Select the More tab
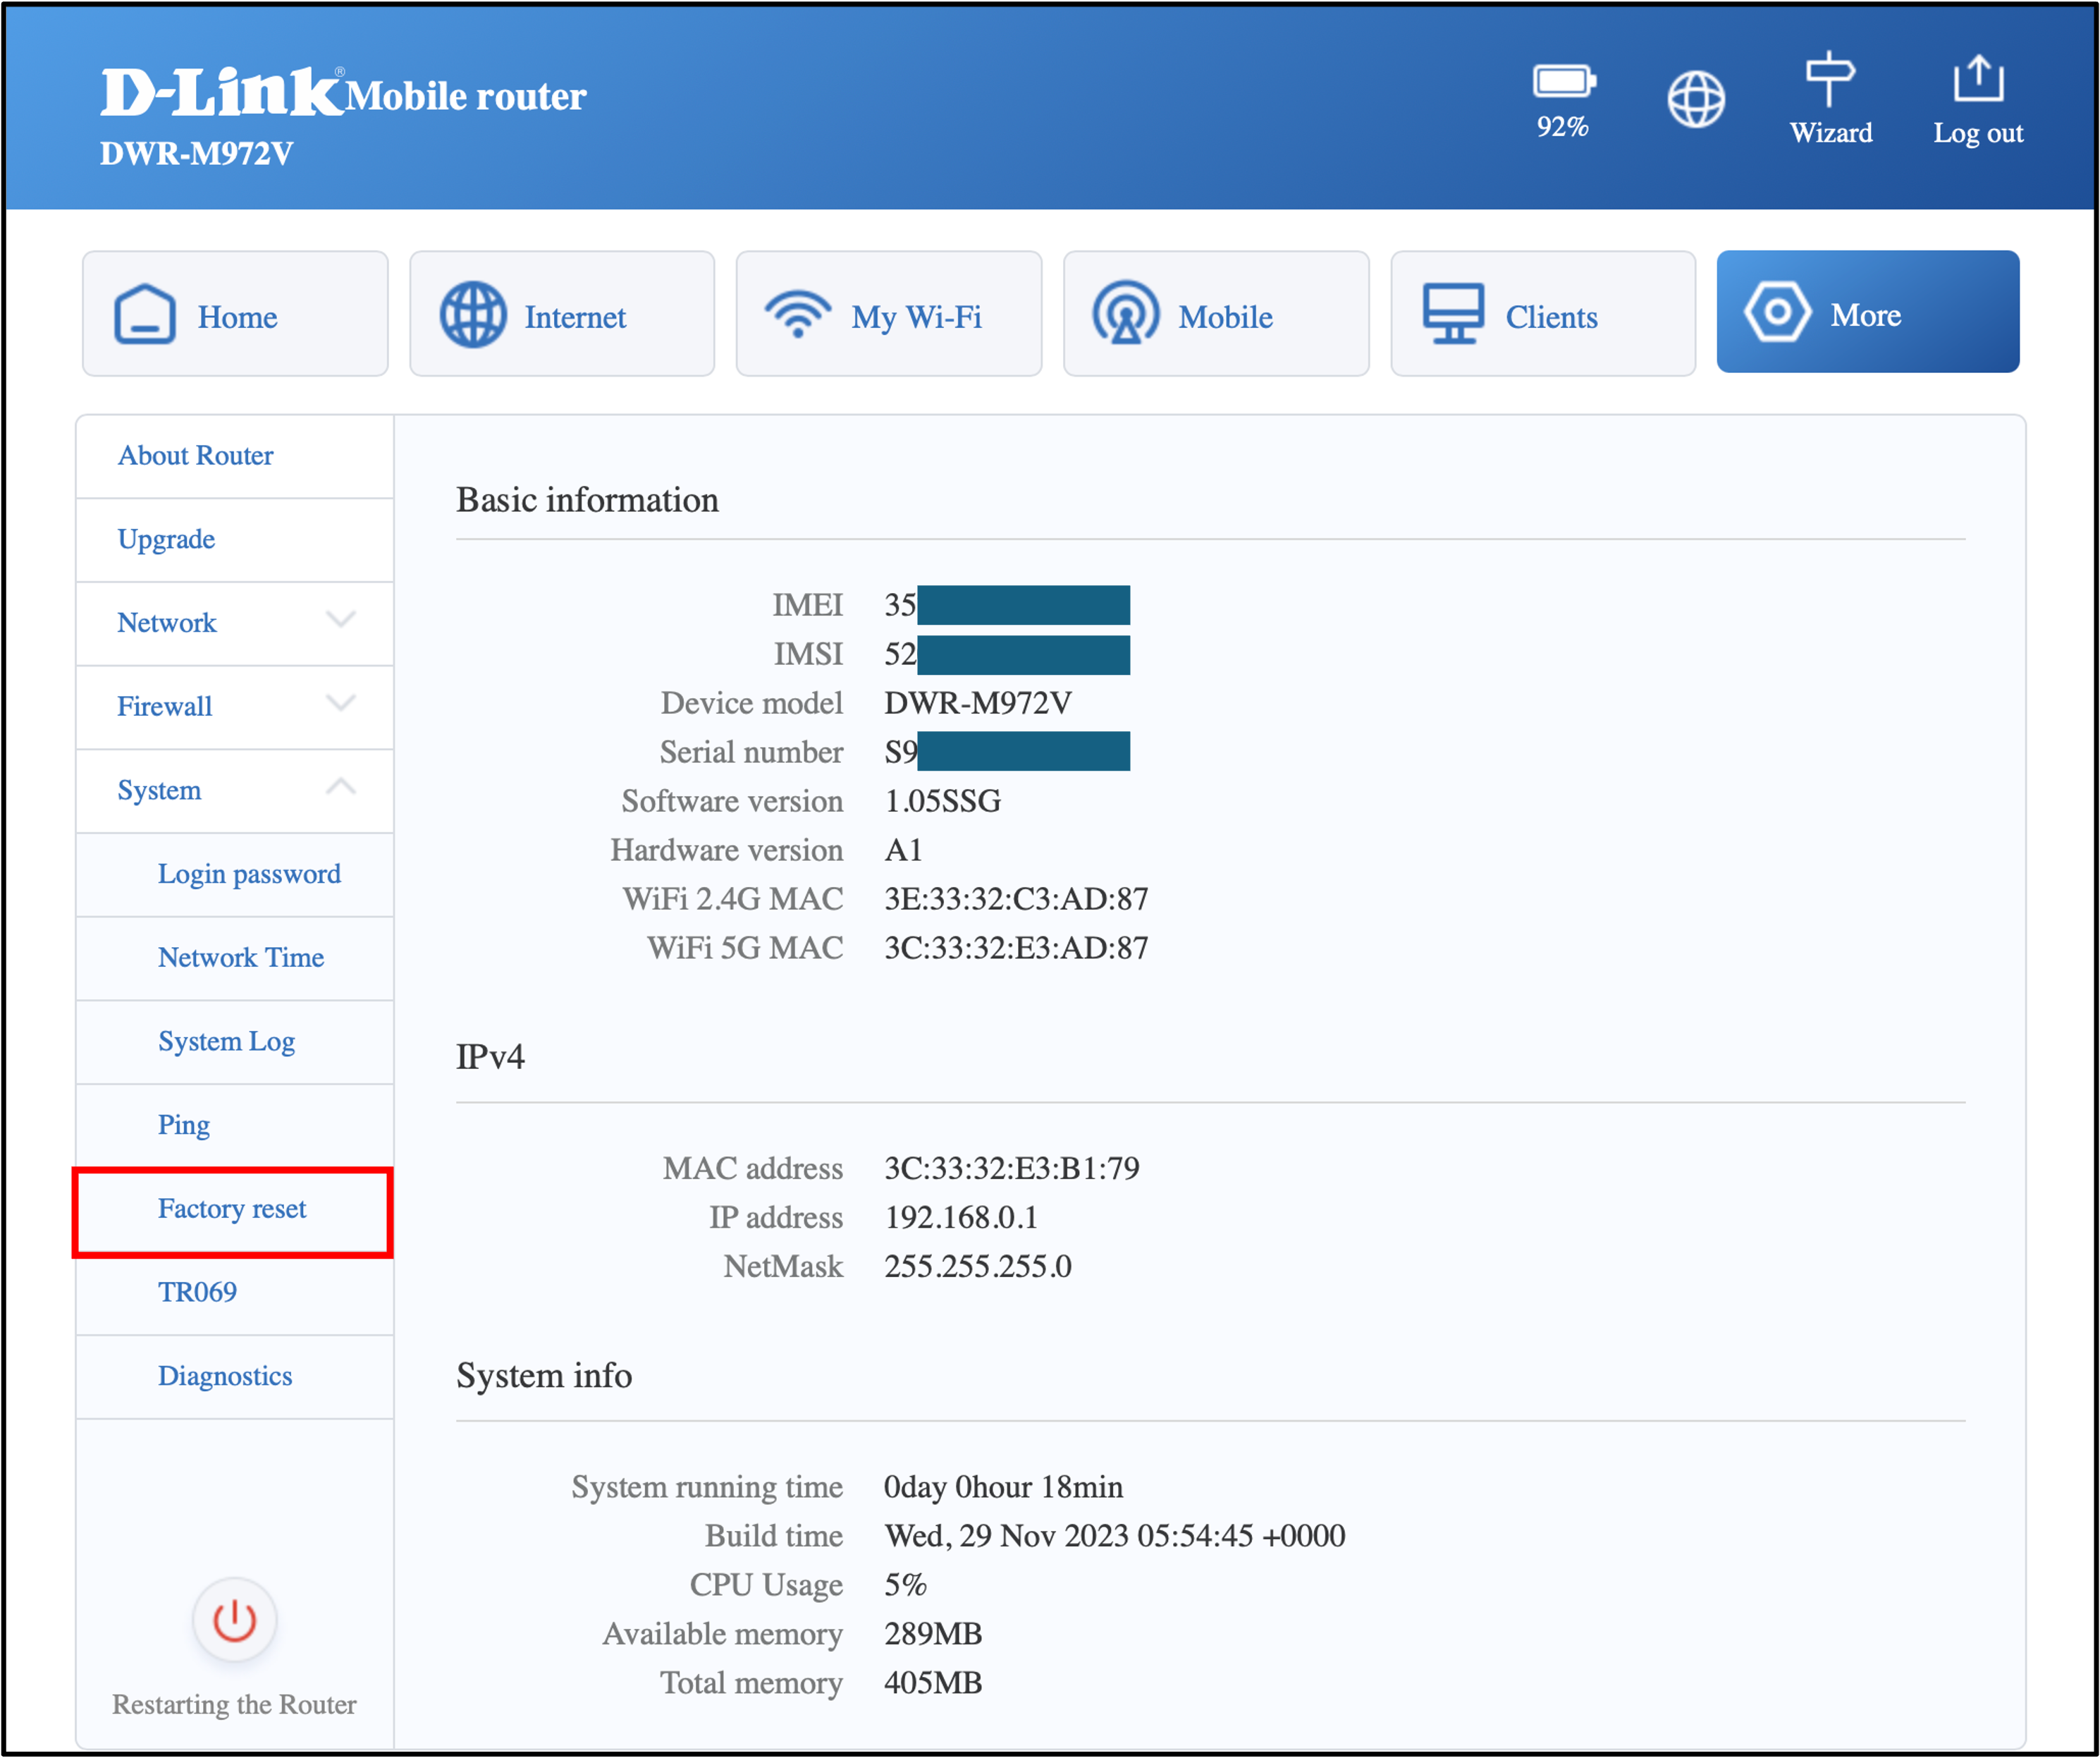 [x=1868, y=312]
